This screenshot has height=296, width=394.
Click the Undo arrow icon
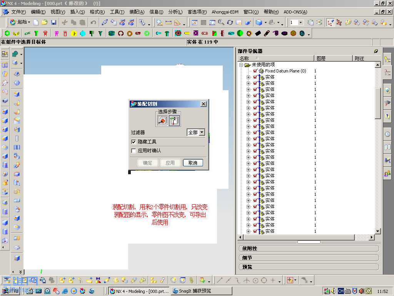(93, 22)
